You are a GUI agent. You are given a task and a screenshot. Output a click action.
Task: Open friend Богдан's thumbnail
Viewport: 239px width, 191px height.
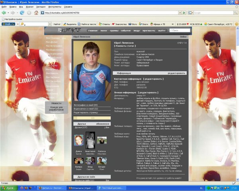pyautogui.click(x=102, y=161)
